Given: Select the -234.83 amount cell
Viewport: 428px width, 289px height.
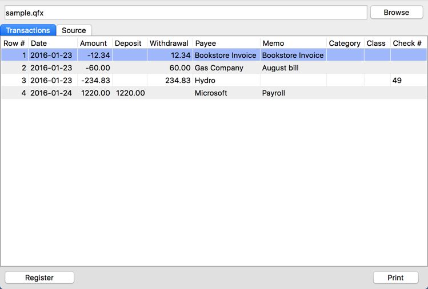Looking at the screenshot, I should (x=95, y=80).
